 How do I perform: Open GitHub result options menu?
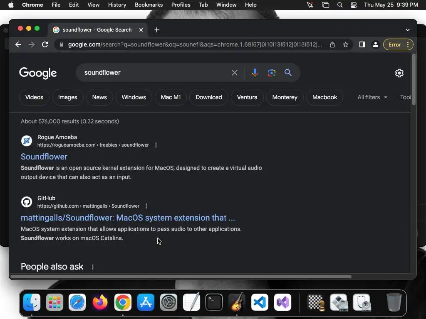click(146, 206)
